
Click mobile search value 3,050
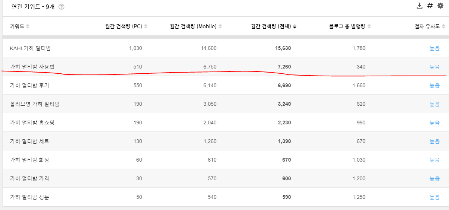[210, 104]
